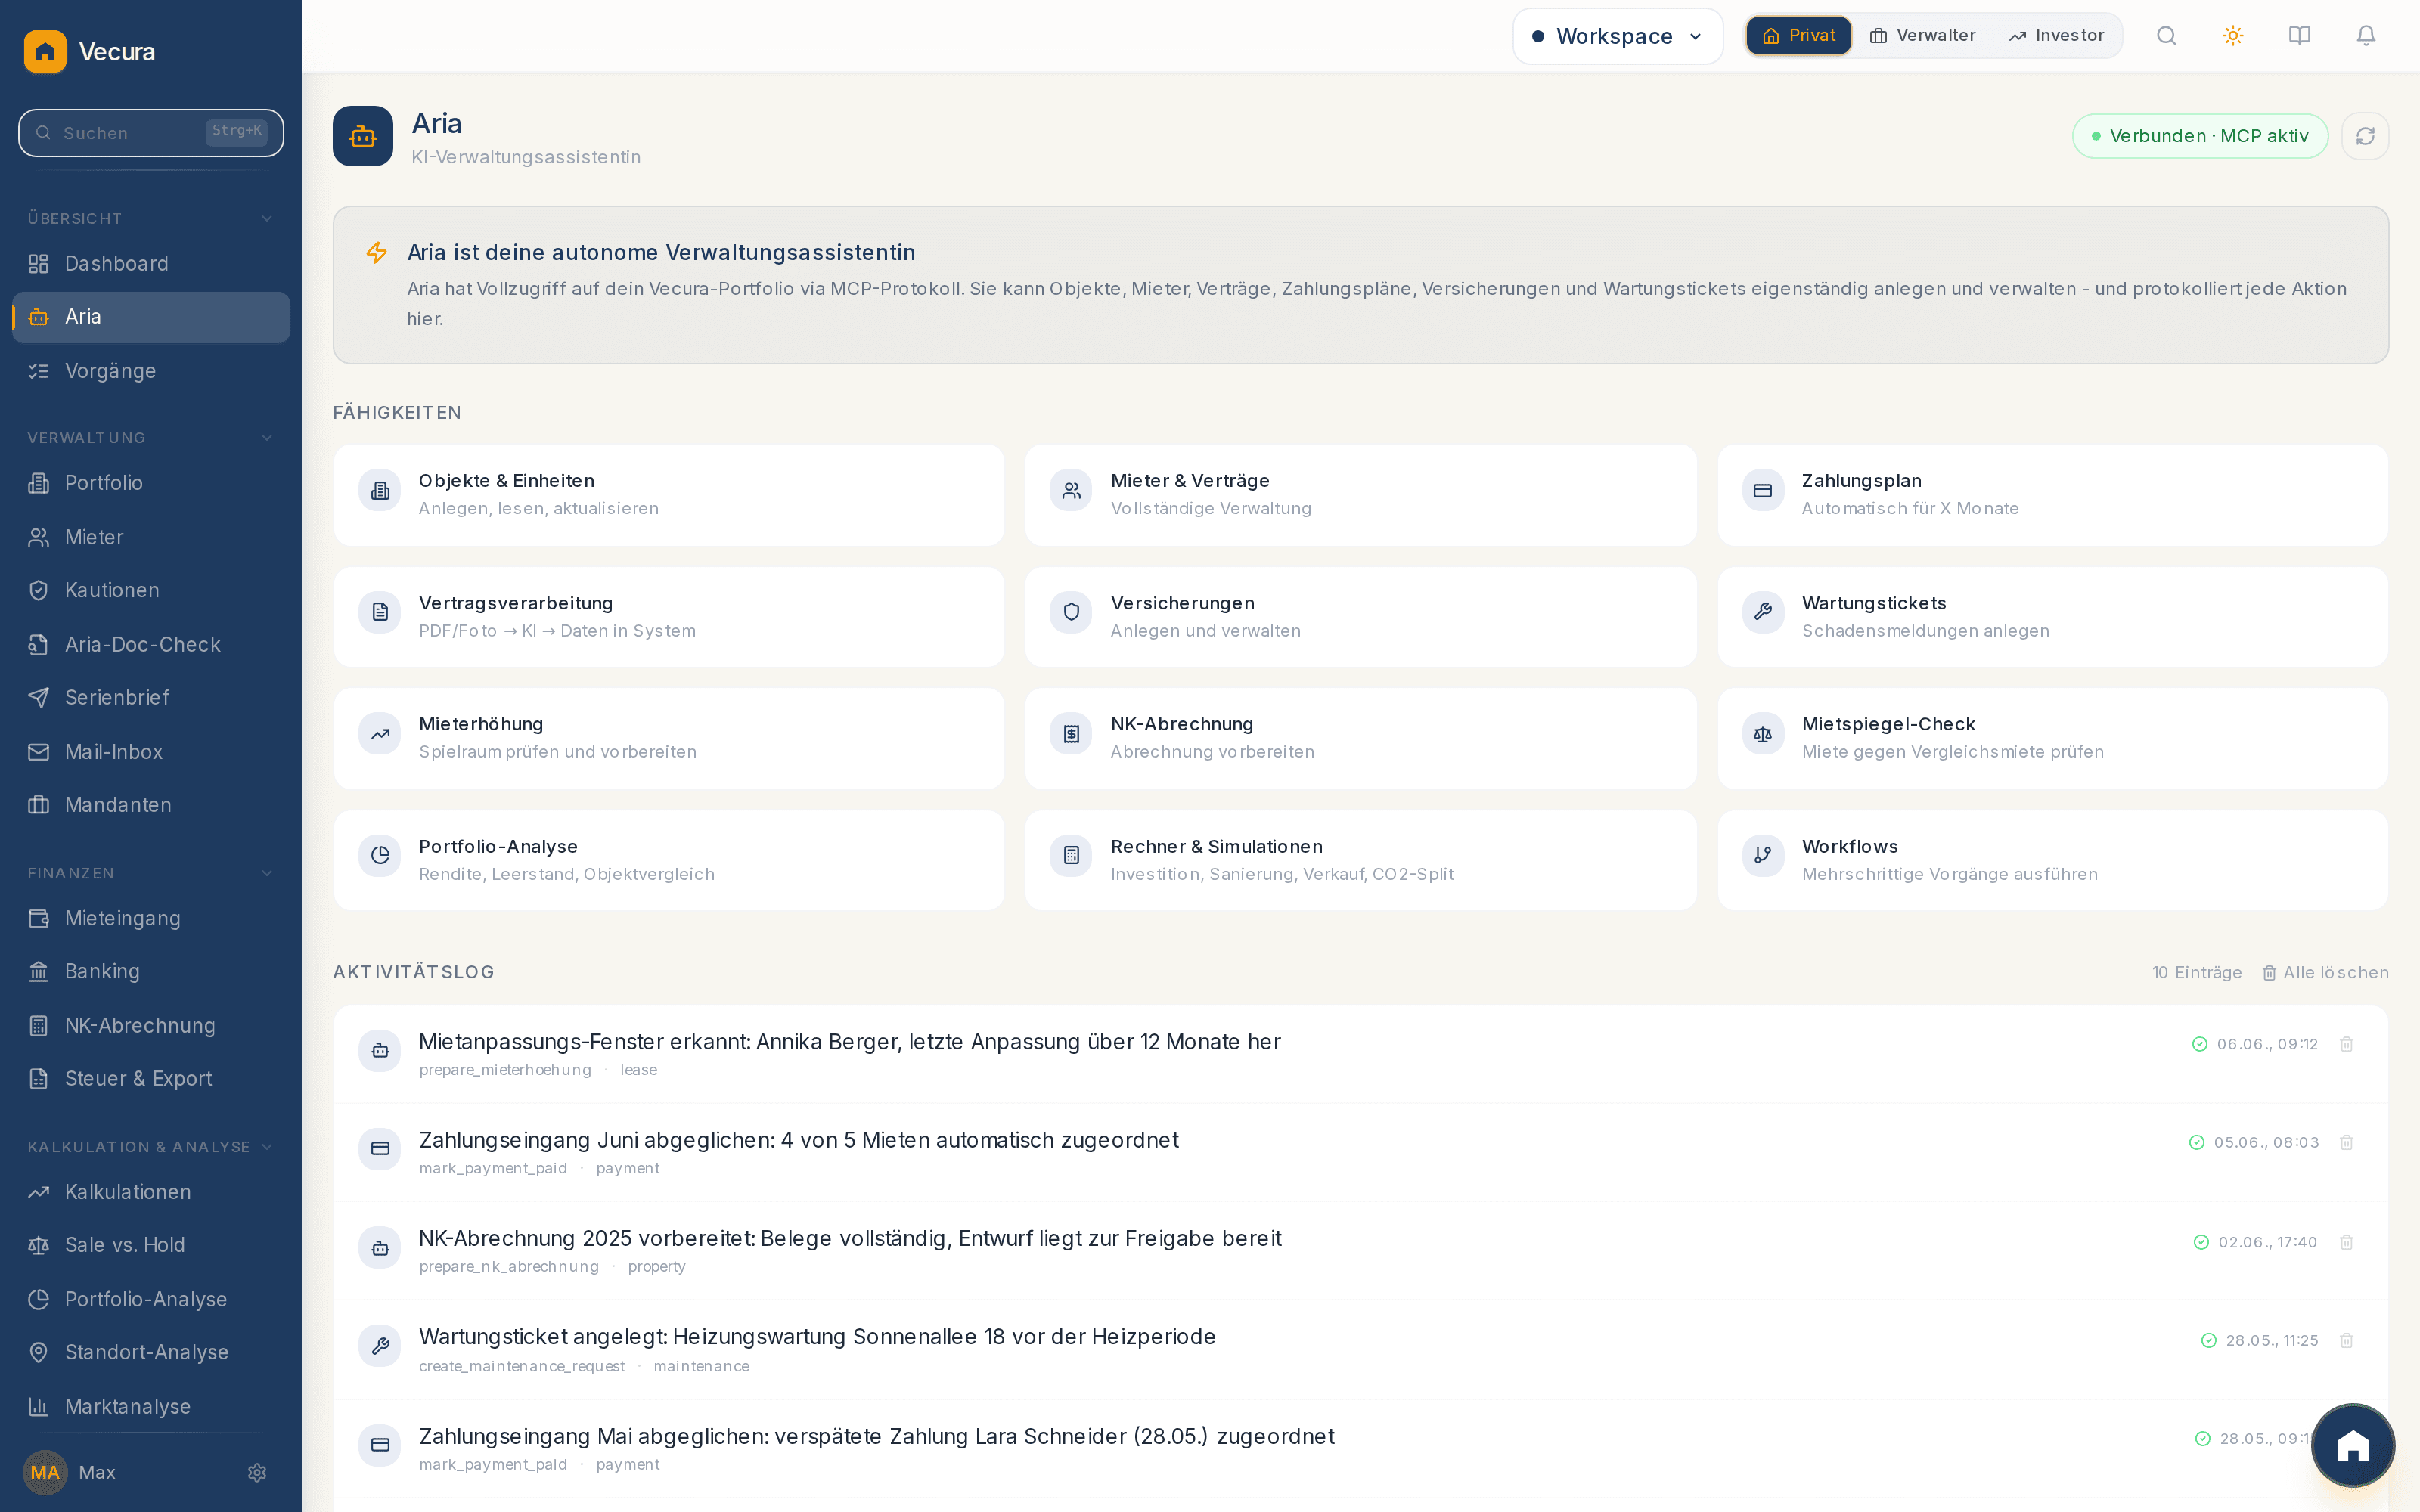The height and width of the screenshot is (1512, 2420).
Task: Go to Dashboard in sidebar
Action: pyautogui.click(x=151, y=264)
